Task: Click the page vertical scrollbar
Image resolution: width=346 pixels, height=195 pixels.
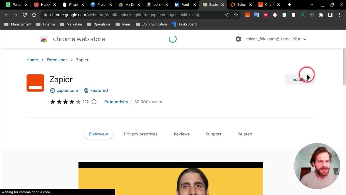Action: pos(344,67)
